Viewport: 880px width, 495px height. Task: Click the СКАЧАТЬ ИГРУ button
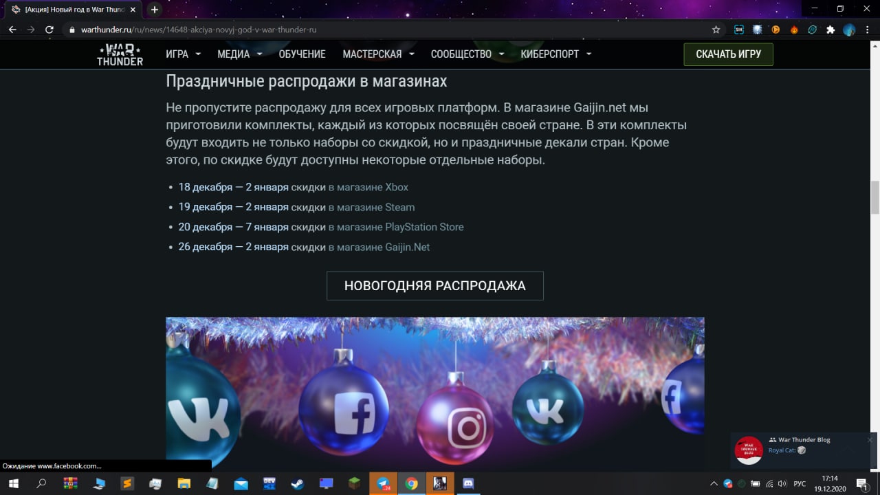(728, 54)
